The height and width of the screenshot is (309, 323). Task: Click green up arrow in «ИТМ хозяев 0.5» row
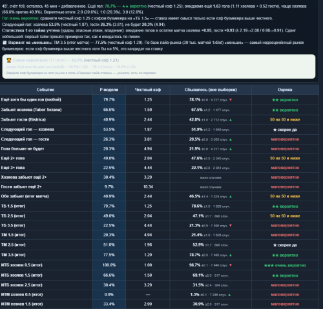point(229,295)
